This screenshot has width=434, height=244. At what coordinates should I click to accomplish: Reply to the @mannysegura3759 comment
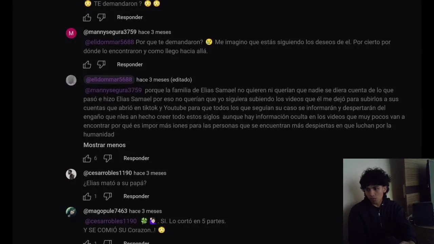pyautogui.click(x=130, y=64)
